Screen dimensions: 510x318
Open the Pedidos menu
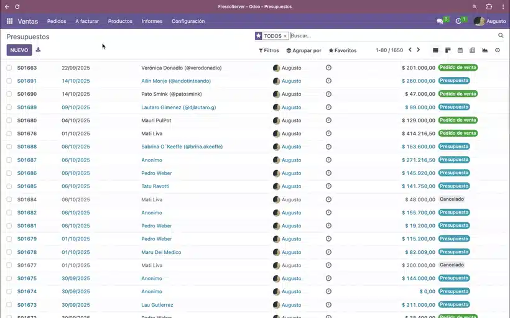(57, 21)
